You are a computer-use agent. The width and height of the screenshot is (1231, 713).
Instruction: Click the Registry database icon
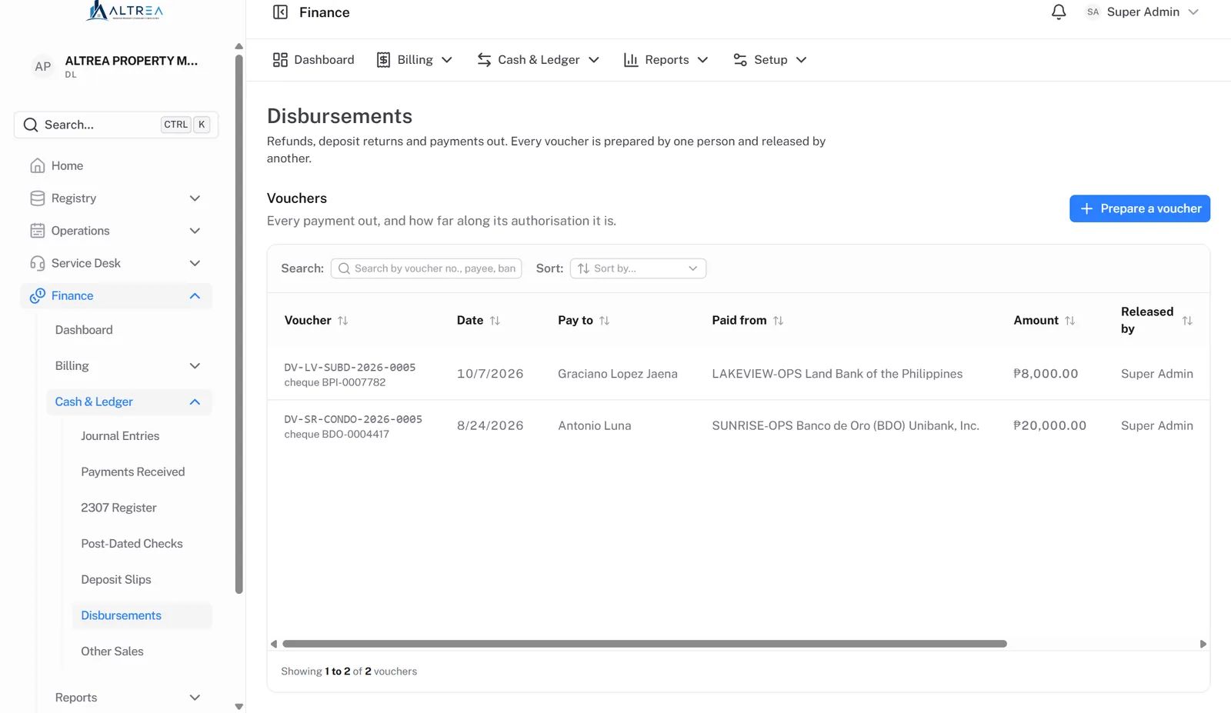[37, 198]
